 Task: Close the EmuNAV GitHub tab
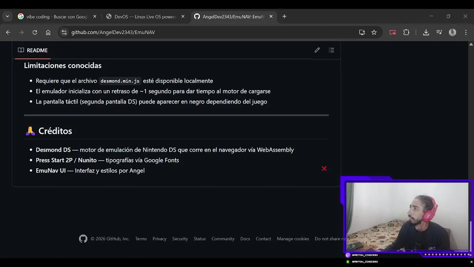pyautogui.click(x=271, y=17)
